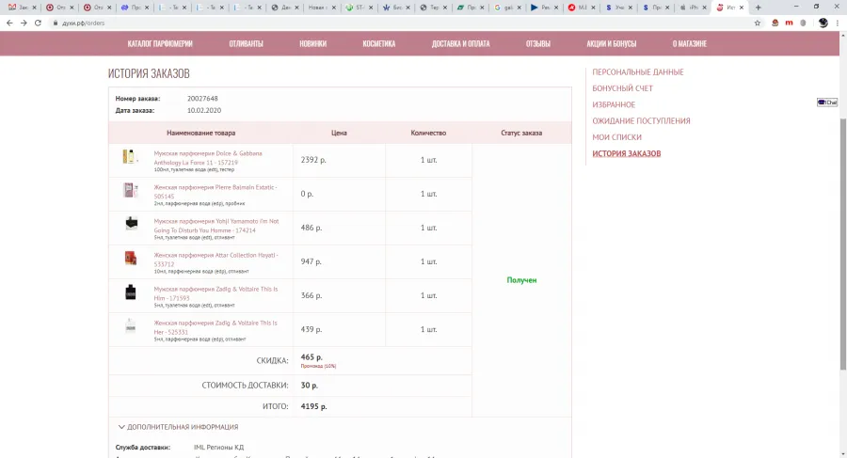This screenshot has width=847, height=458.
Task: Click the price 2392 р.
Action: [313, 160]
